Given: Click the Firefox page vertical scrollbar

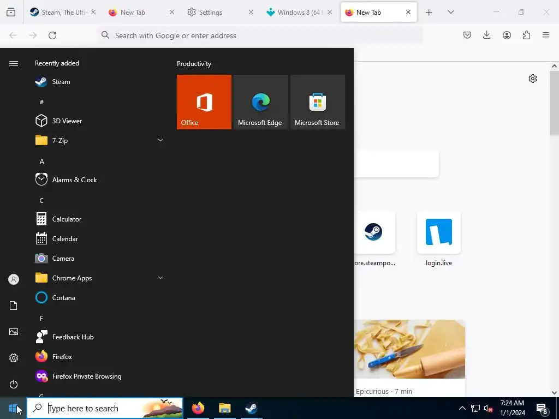Looking at the screenshot, I should 554,103.
